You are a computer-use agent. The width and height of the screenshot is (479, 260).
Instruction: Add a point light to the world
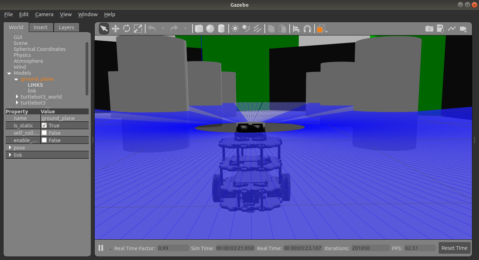click(235, 28)
